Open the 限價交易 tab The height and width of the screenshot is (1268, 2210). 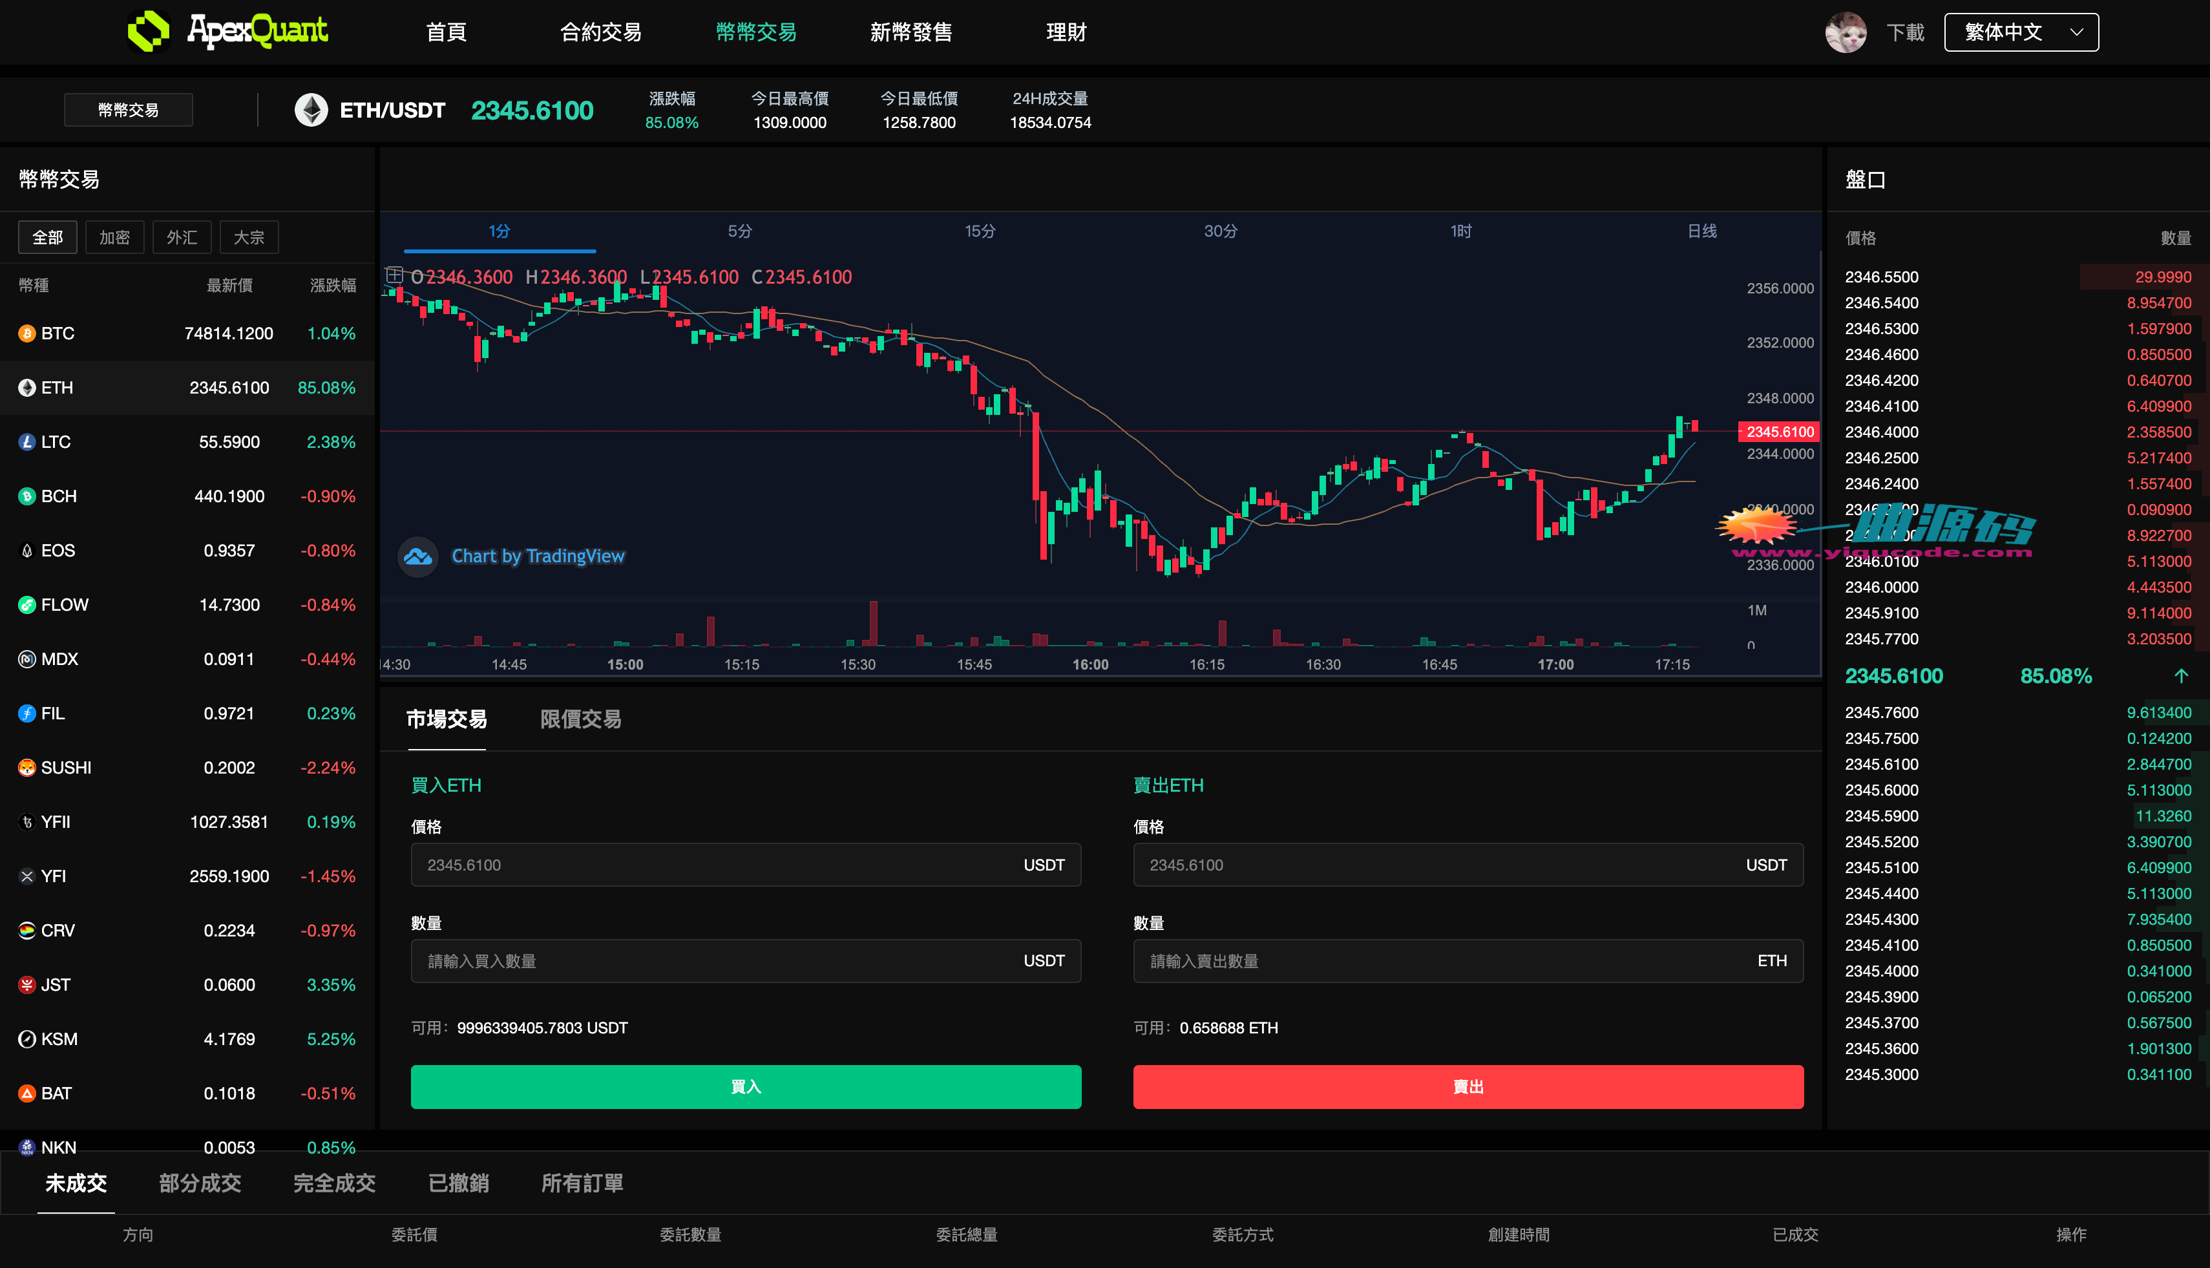pyautogui.click(x=580, y=719)
